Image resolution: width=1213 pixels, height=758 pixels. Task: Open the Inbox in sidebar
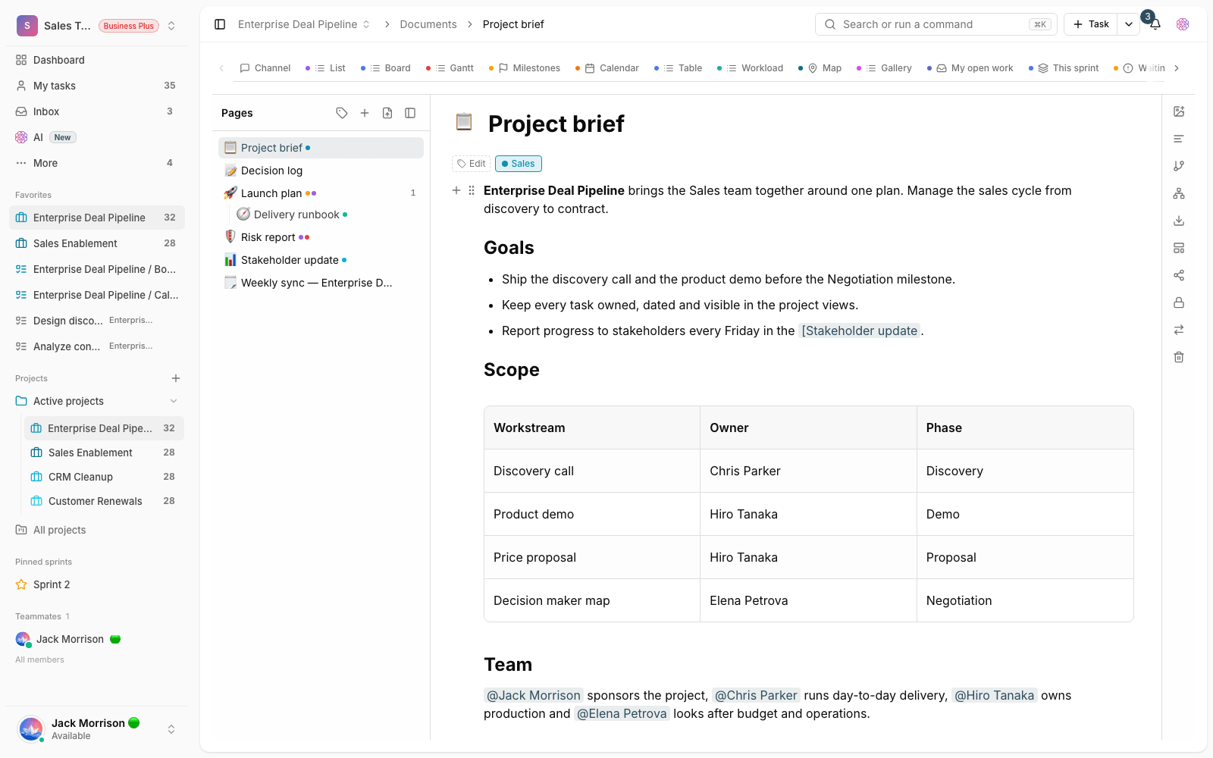[x=97, y=111]
